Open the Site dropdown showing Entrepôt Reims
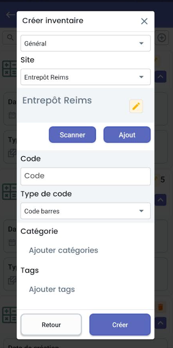The image size is (173, 348). point(86,77)
